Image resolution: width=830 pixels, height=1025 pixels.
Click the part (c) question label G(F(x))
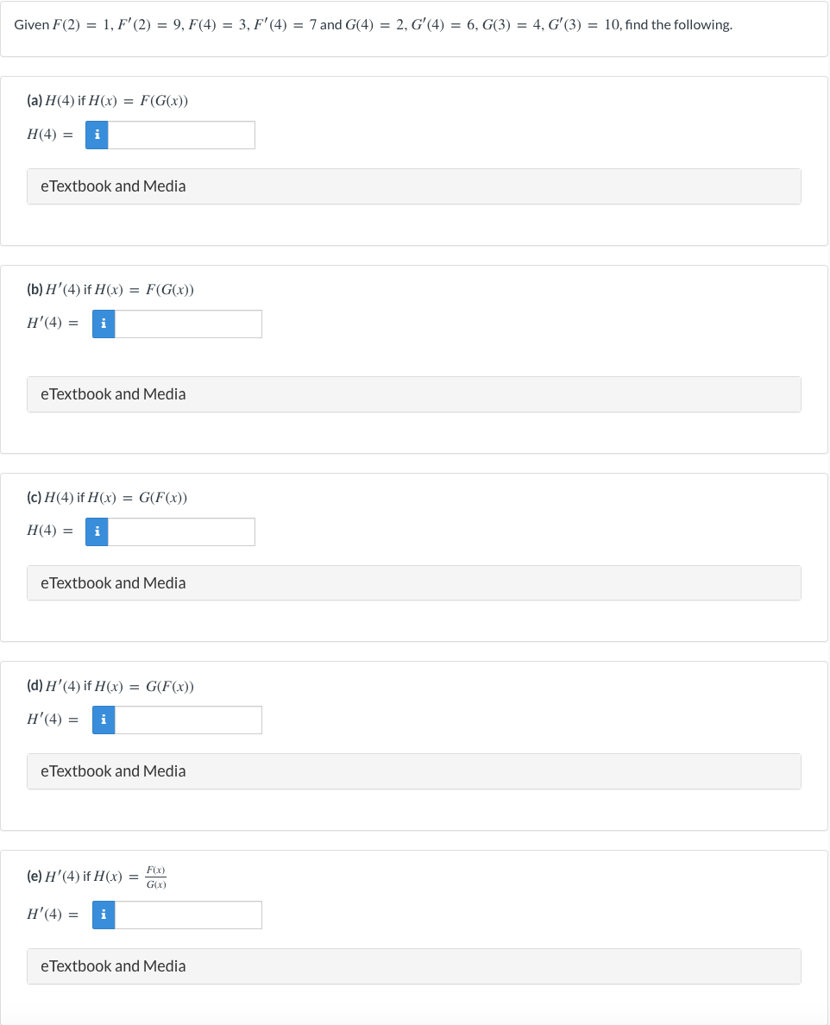(163, 498)
